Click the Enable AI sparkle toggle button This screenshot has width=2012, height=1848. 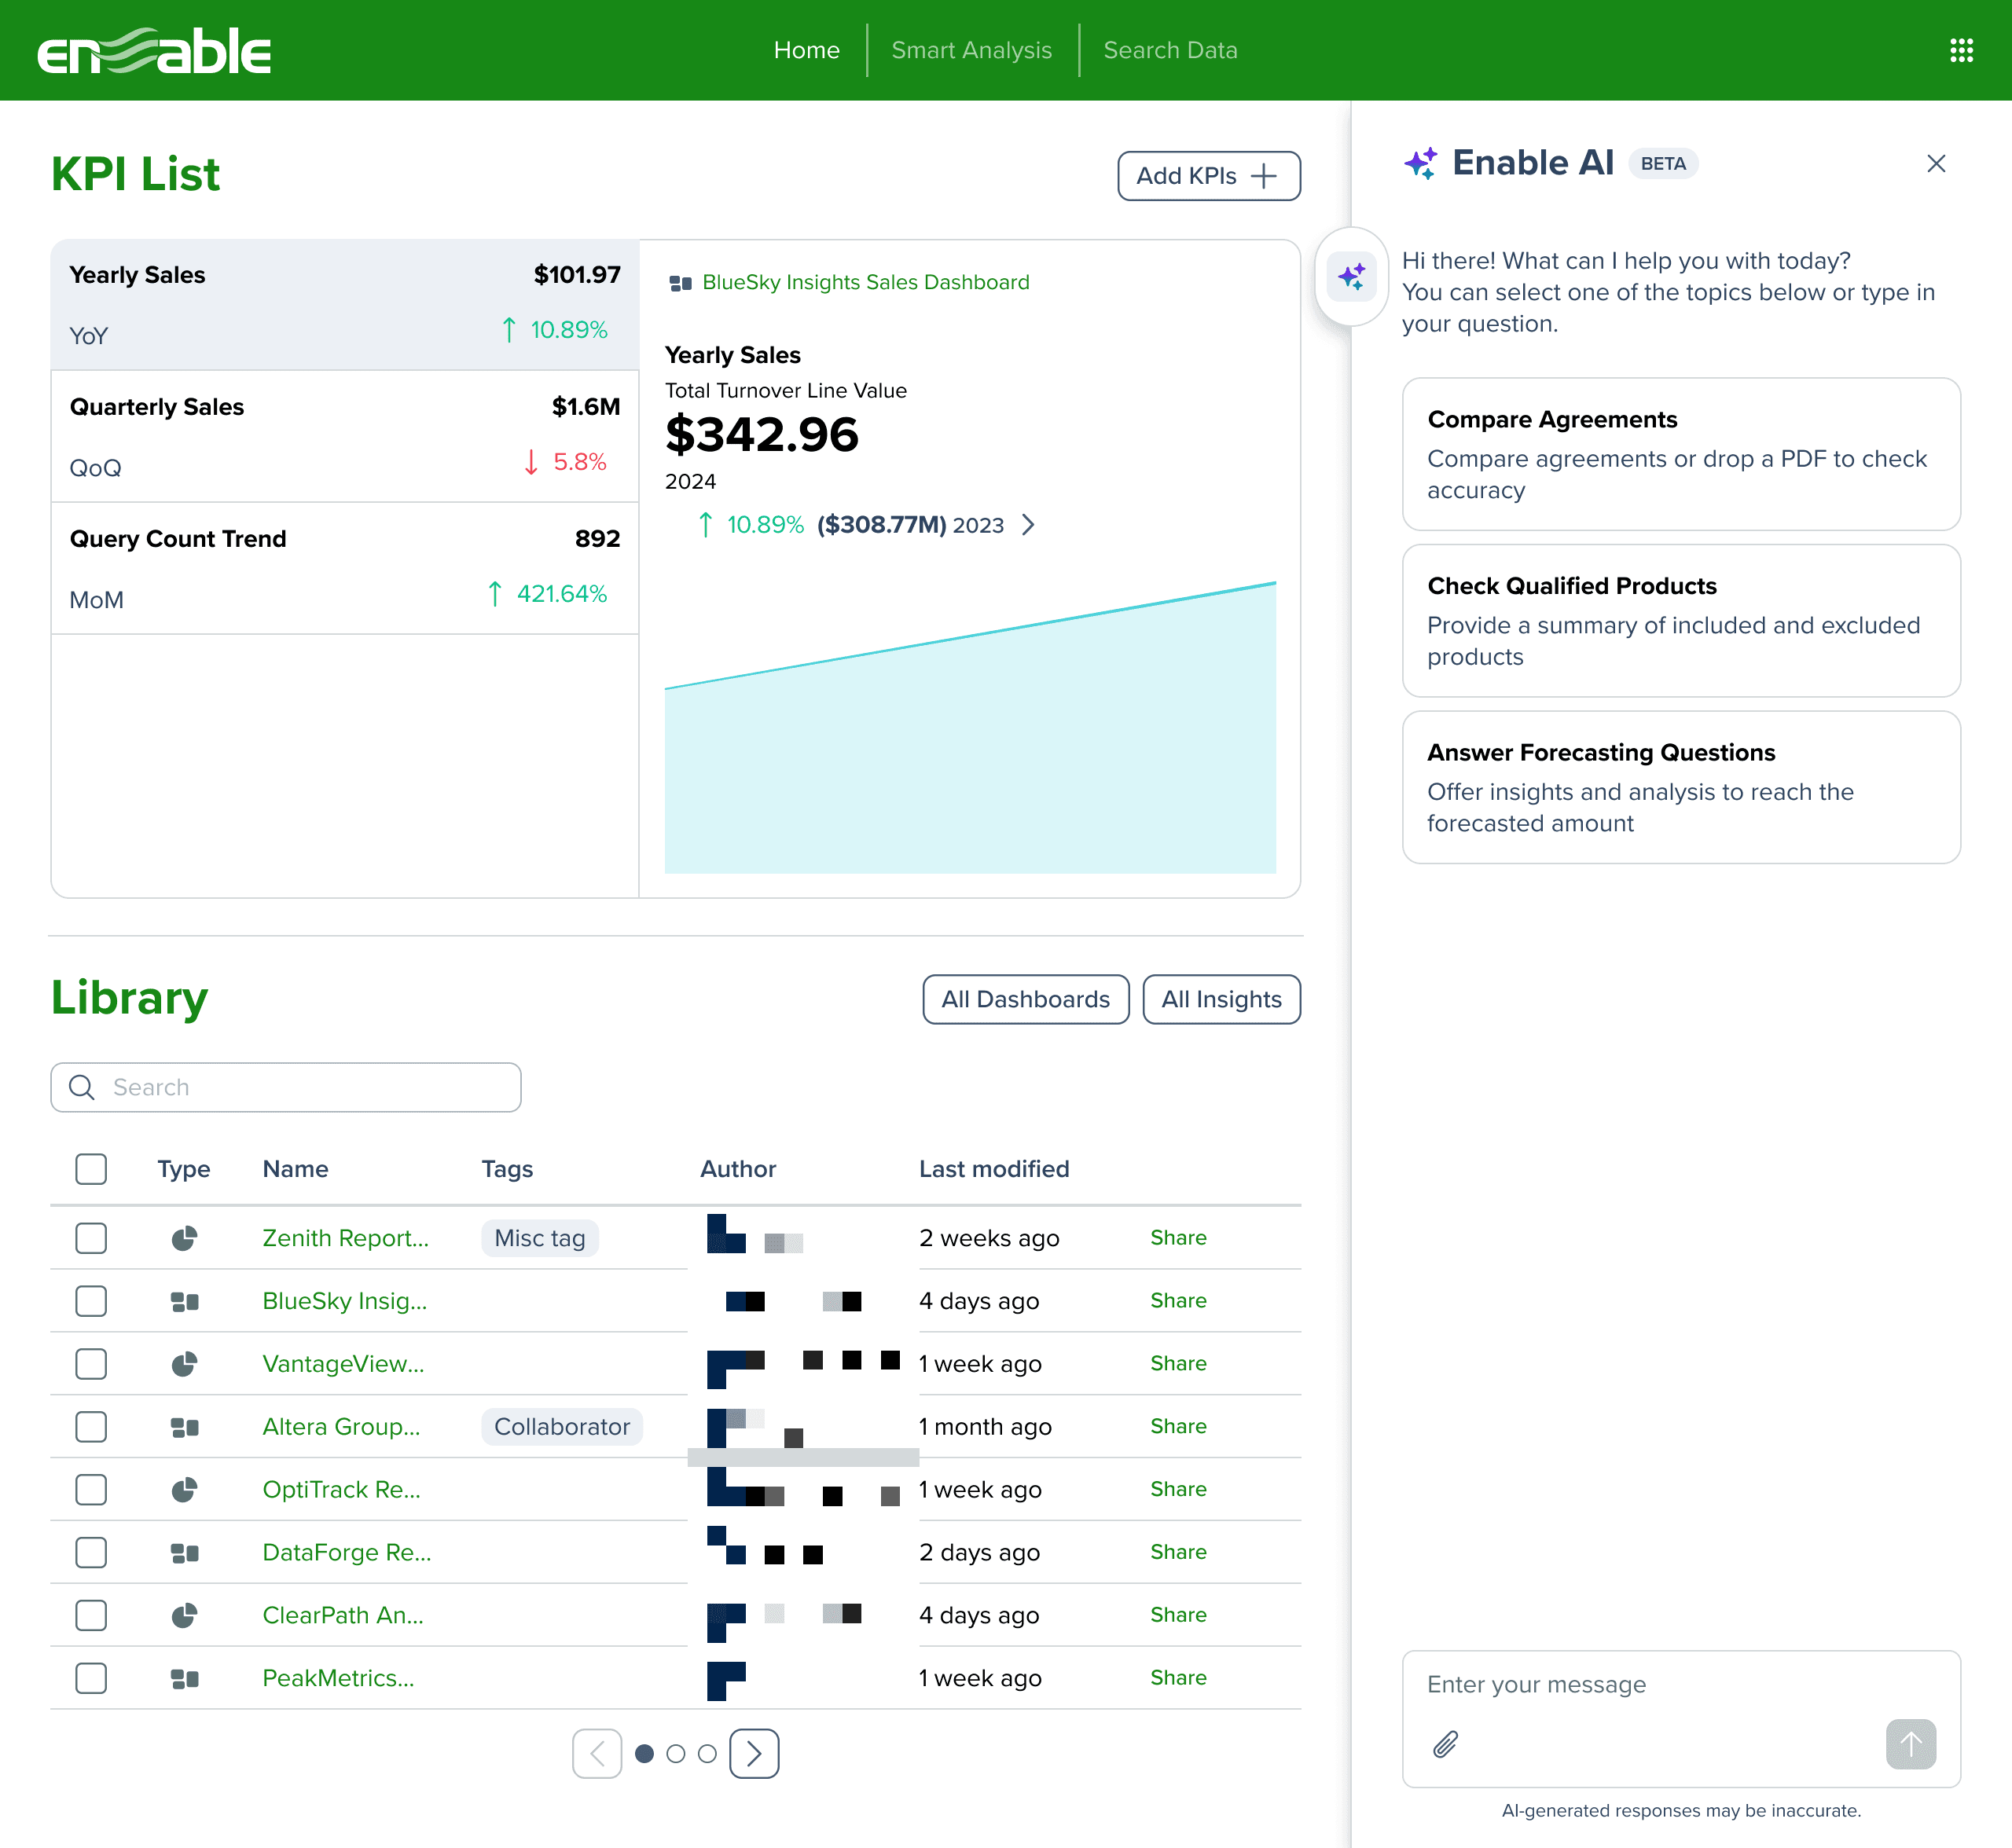pyautogui.click(x=1352, y=276)
